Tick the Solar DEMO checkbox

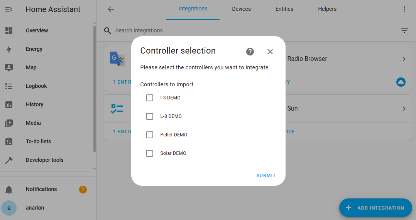pos(150,154)
